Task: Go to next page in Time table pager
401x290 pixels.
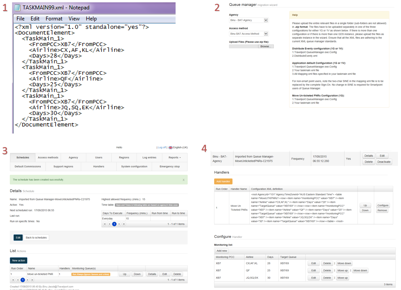Action: (x=119, y=224)
